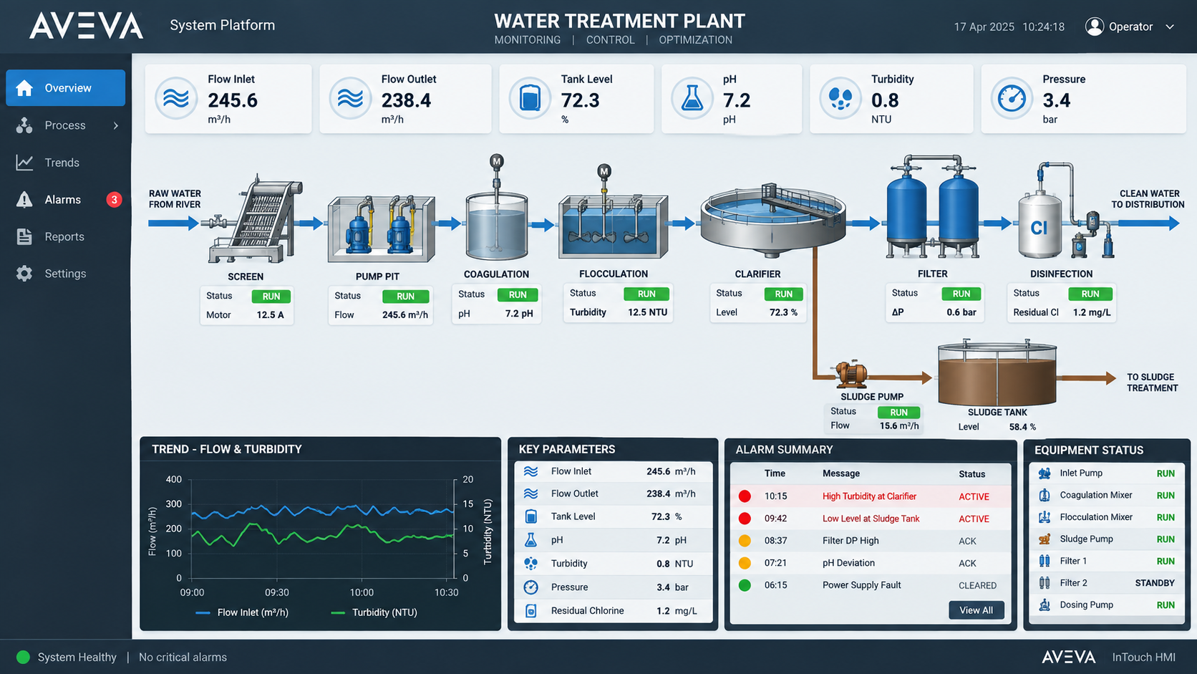Click the Flow Inlet legend entry in the trend chart
Viewport: 1197px width, 674px height.
tap(242, 612)
